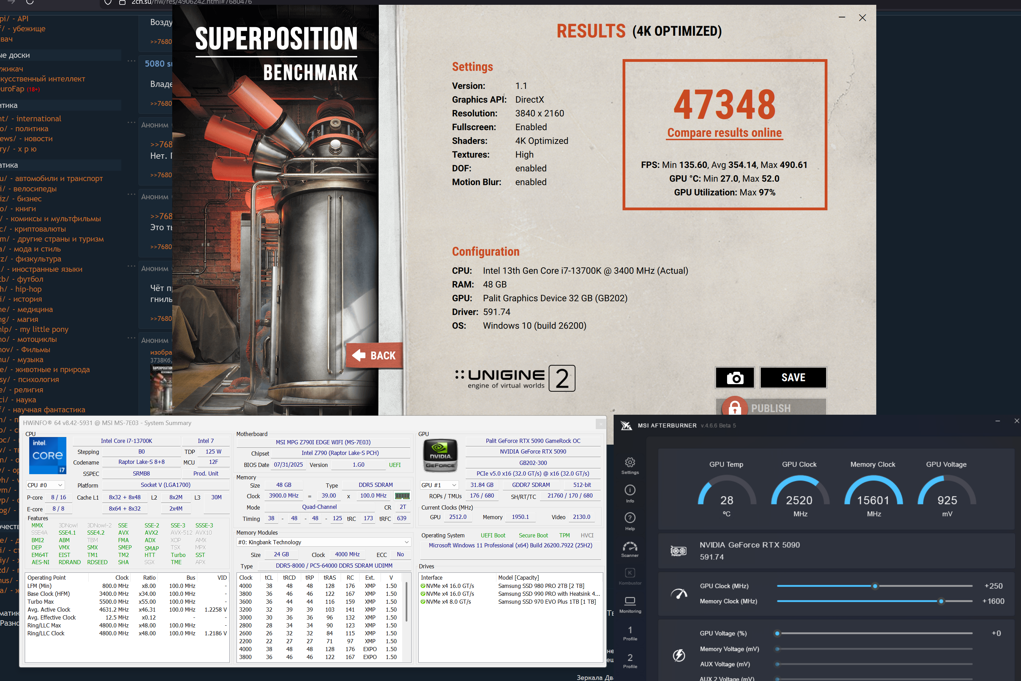Adjust the GPU Clock (MHz) slider handle
This screenshot has height=681, width=1021.
(x=875, y=586)
